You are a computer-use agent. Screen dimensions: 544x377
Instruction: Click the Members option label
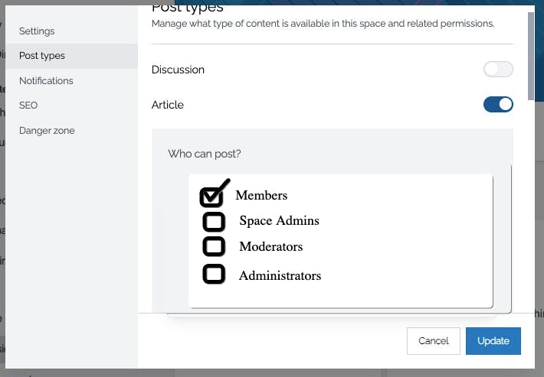[x=261, y=196]
